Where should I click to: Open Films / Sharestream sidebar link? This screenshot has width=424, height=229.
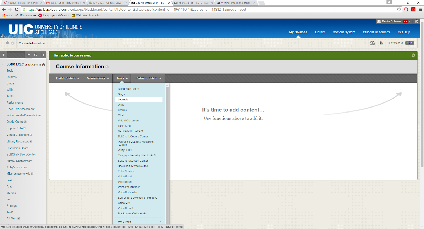pyautogui.click(x=19, y=161)
